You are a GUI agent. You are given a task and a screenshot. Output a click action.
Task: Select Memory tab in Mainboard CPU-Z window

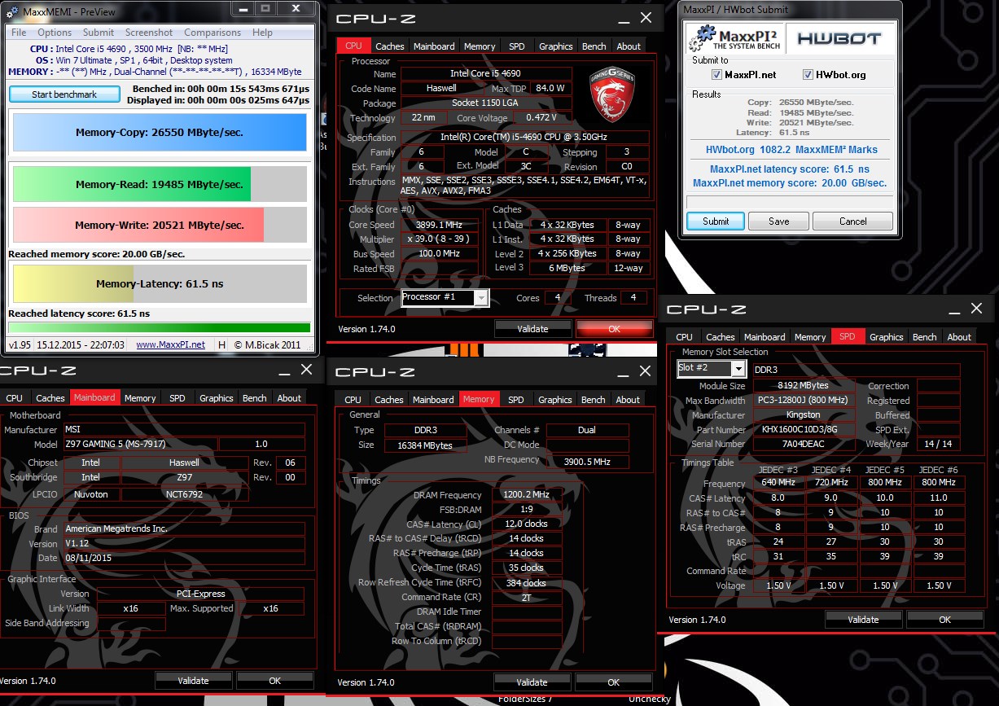pos(140,398)
